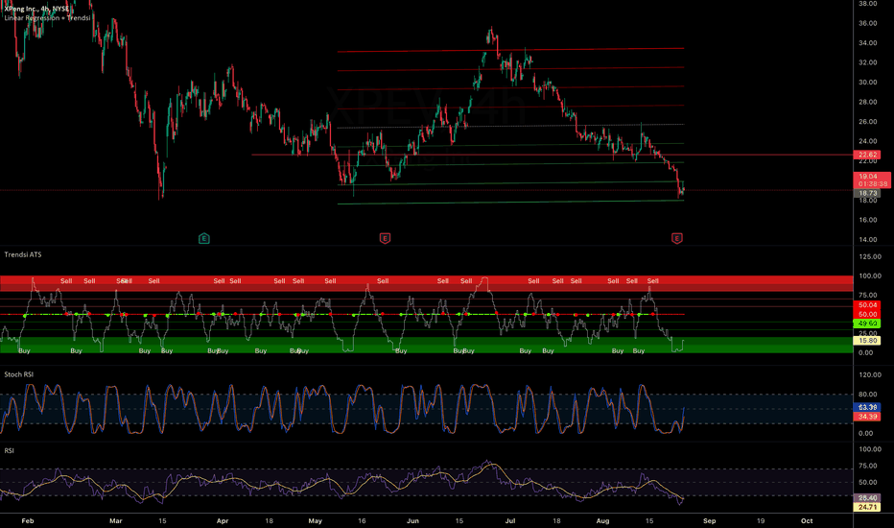
Task: Open the red earnings marker near late May
Action: (385, 238)
